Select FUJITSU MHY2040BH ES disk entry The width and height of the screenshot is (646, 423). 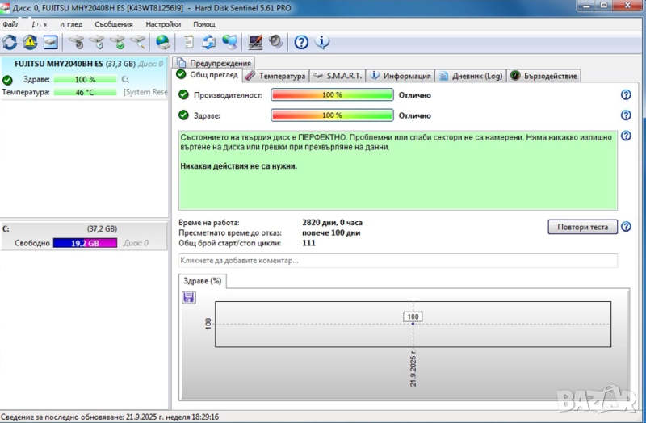(x=58, y=63)
